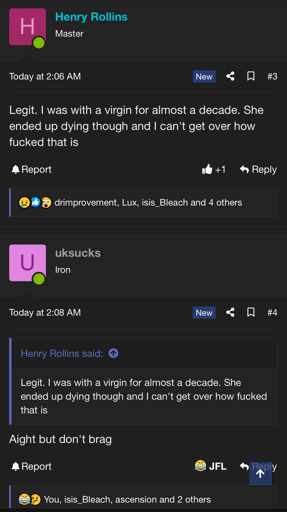
Task: Report uksucks' post
Action: (32, 466)
